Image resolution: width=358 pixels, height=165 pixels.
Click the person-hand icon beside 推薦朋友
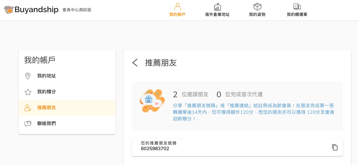pyautogui.click(x=28, y=108)
